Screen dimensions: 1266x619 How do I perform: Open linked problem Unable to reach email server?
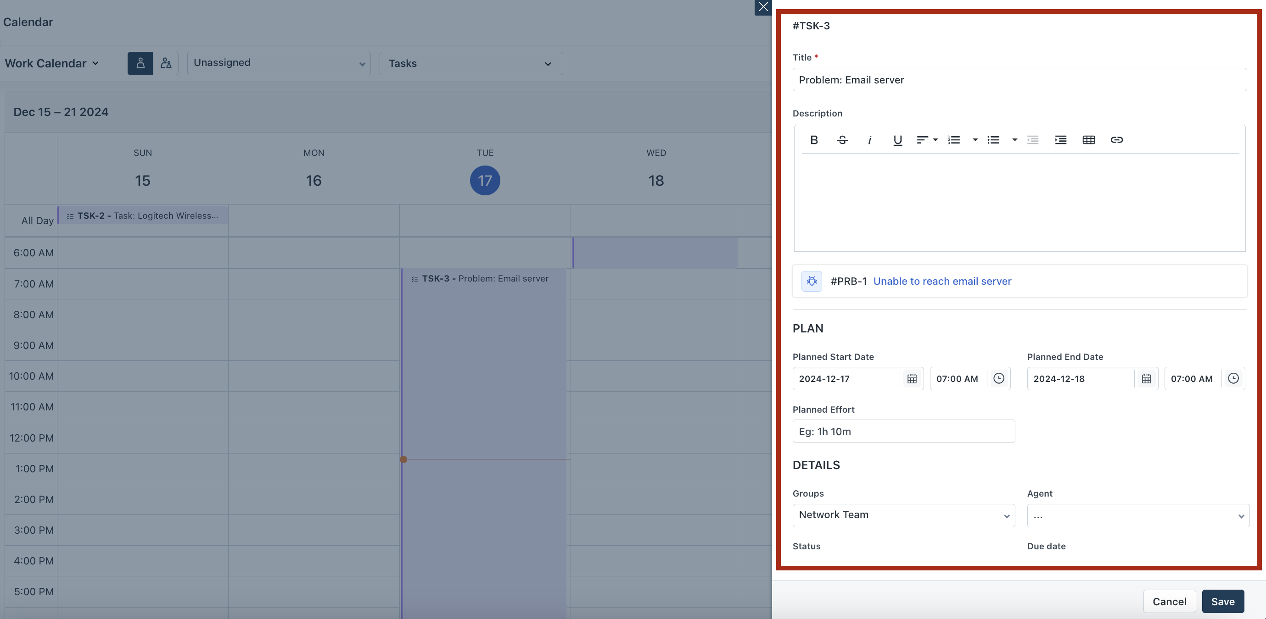[x=941, y=281]
